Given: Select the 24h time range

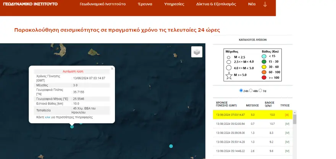Looking at the screenshot, I should (241, 91).
